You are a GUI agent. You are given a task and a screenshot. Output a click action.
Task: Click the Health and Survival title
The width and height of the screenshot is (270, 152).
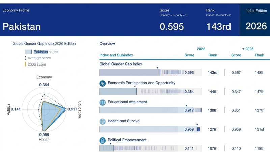(124, 121)
